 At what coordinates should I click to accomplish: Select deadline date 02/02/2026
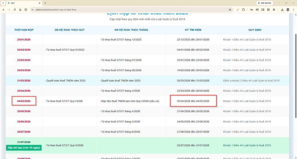[24, 50]
